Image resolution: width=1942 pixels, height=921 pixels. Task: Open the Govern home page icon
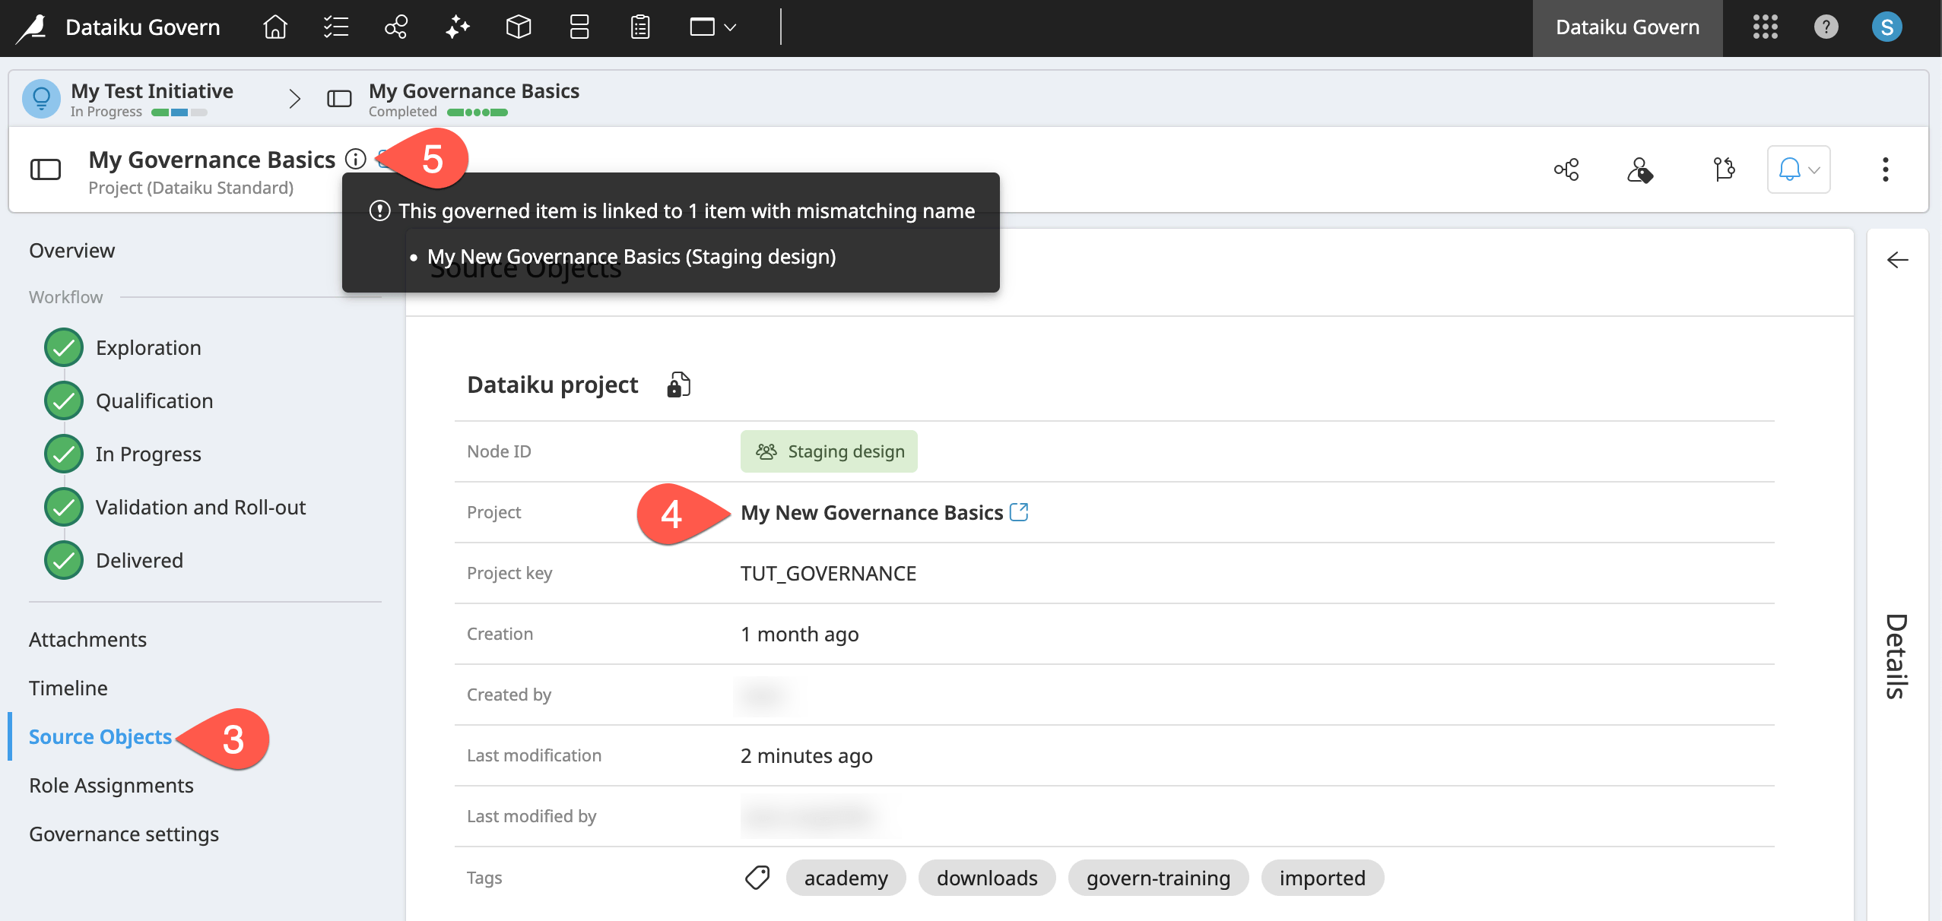coord(274,27)
